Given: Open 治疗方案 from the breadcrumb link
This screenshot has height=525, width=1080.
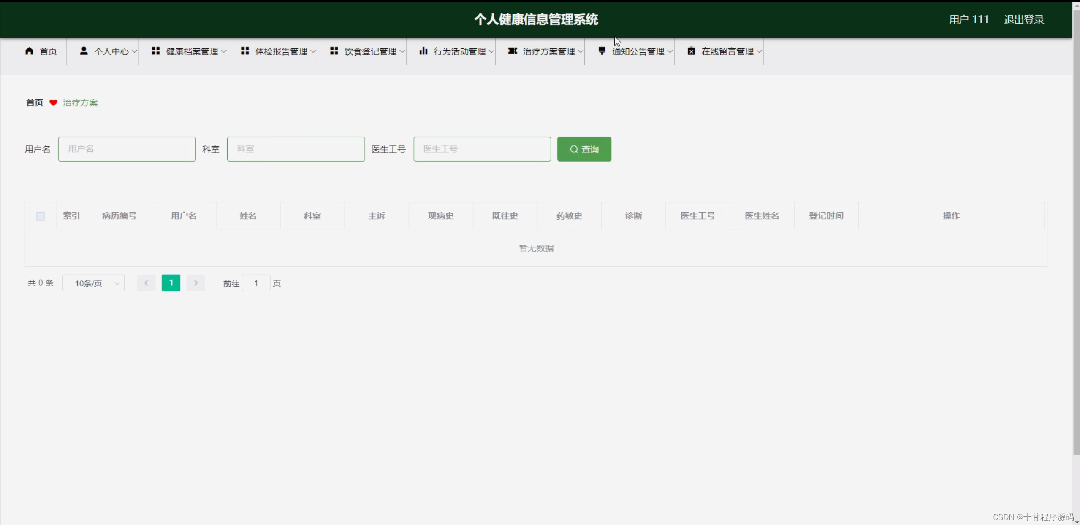Looking at the screenshot, I should [80, 102].
